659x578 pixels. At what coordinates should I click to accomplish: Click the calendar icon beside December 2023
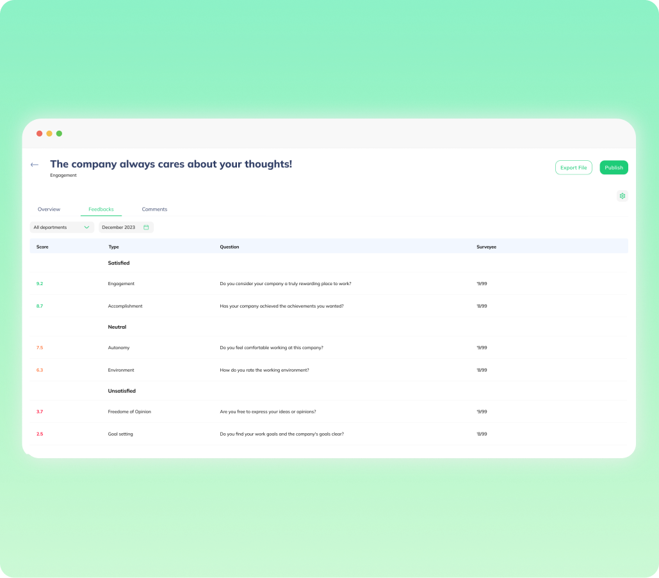[x=146, y=227]
